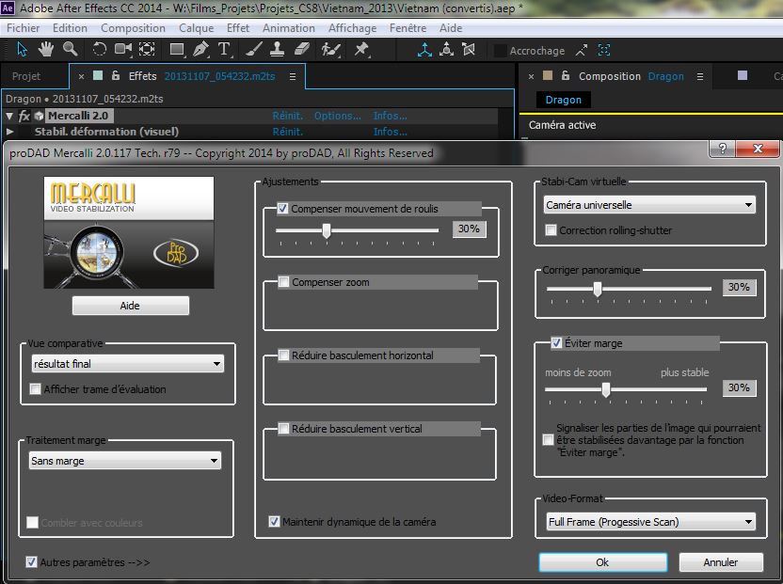Click the help question mark in Mercalli dialog
Image resolution: width=783 pixels, height=584 pixels.
[722, 149]
